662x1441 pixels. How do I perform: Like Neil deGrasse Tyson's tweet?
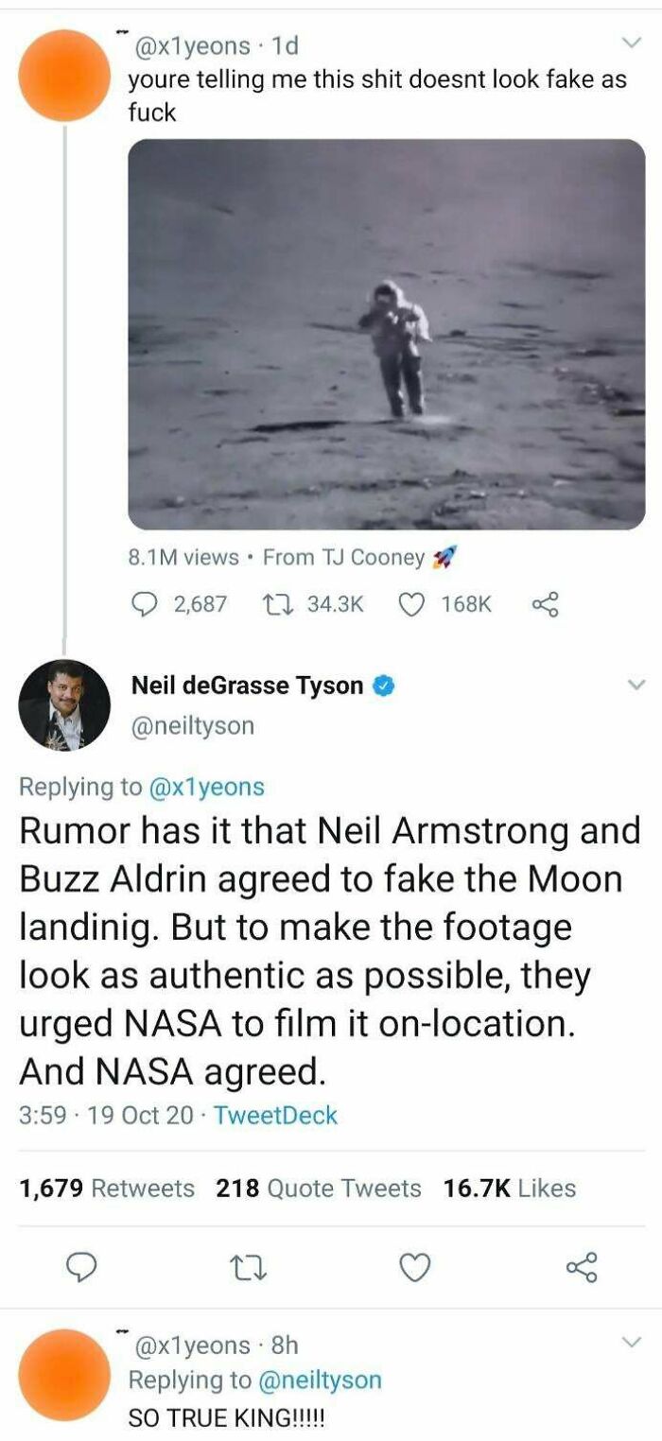click(414, 1266)
